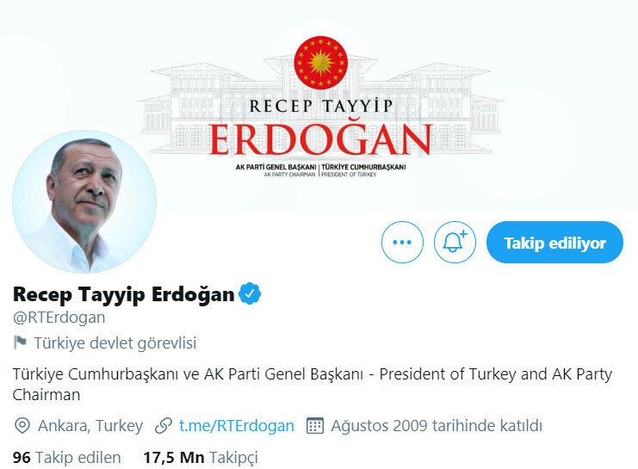638x469 pixels.
Task: Click the red presidential seal in banner
Action: pos(320,62)
